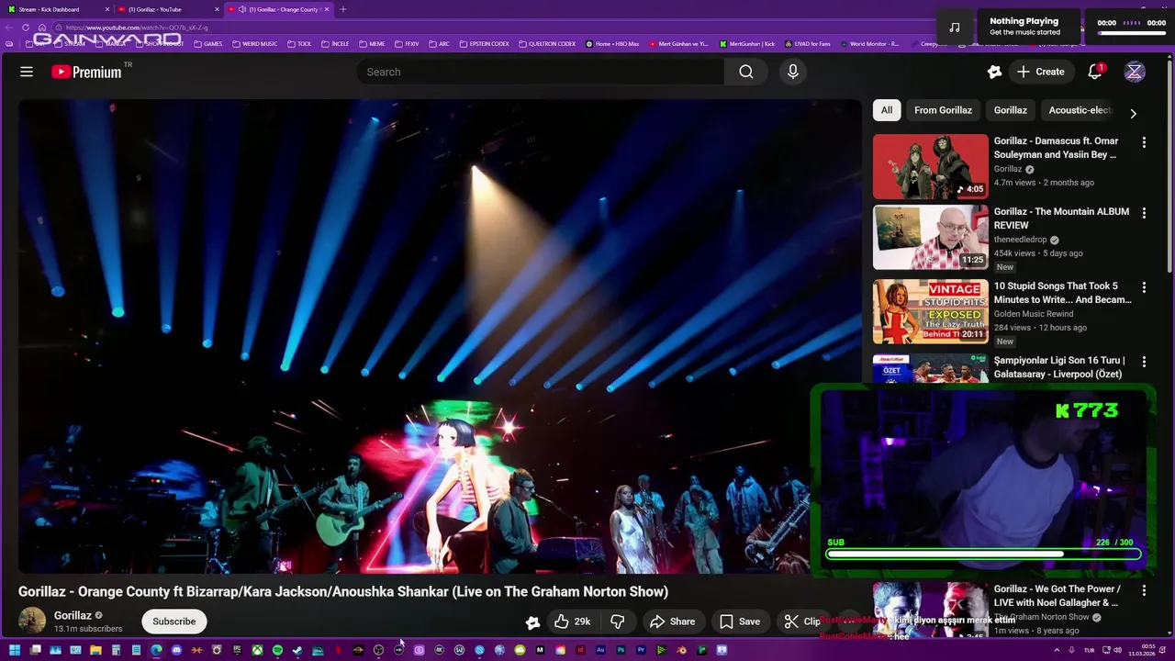Open Discord from the taskbar

(x=176, y=650)
